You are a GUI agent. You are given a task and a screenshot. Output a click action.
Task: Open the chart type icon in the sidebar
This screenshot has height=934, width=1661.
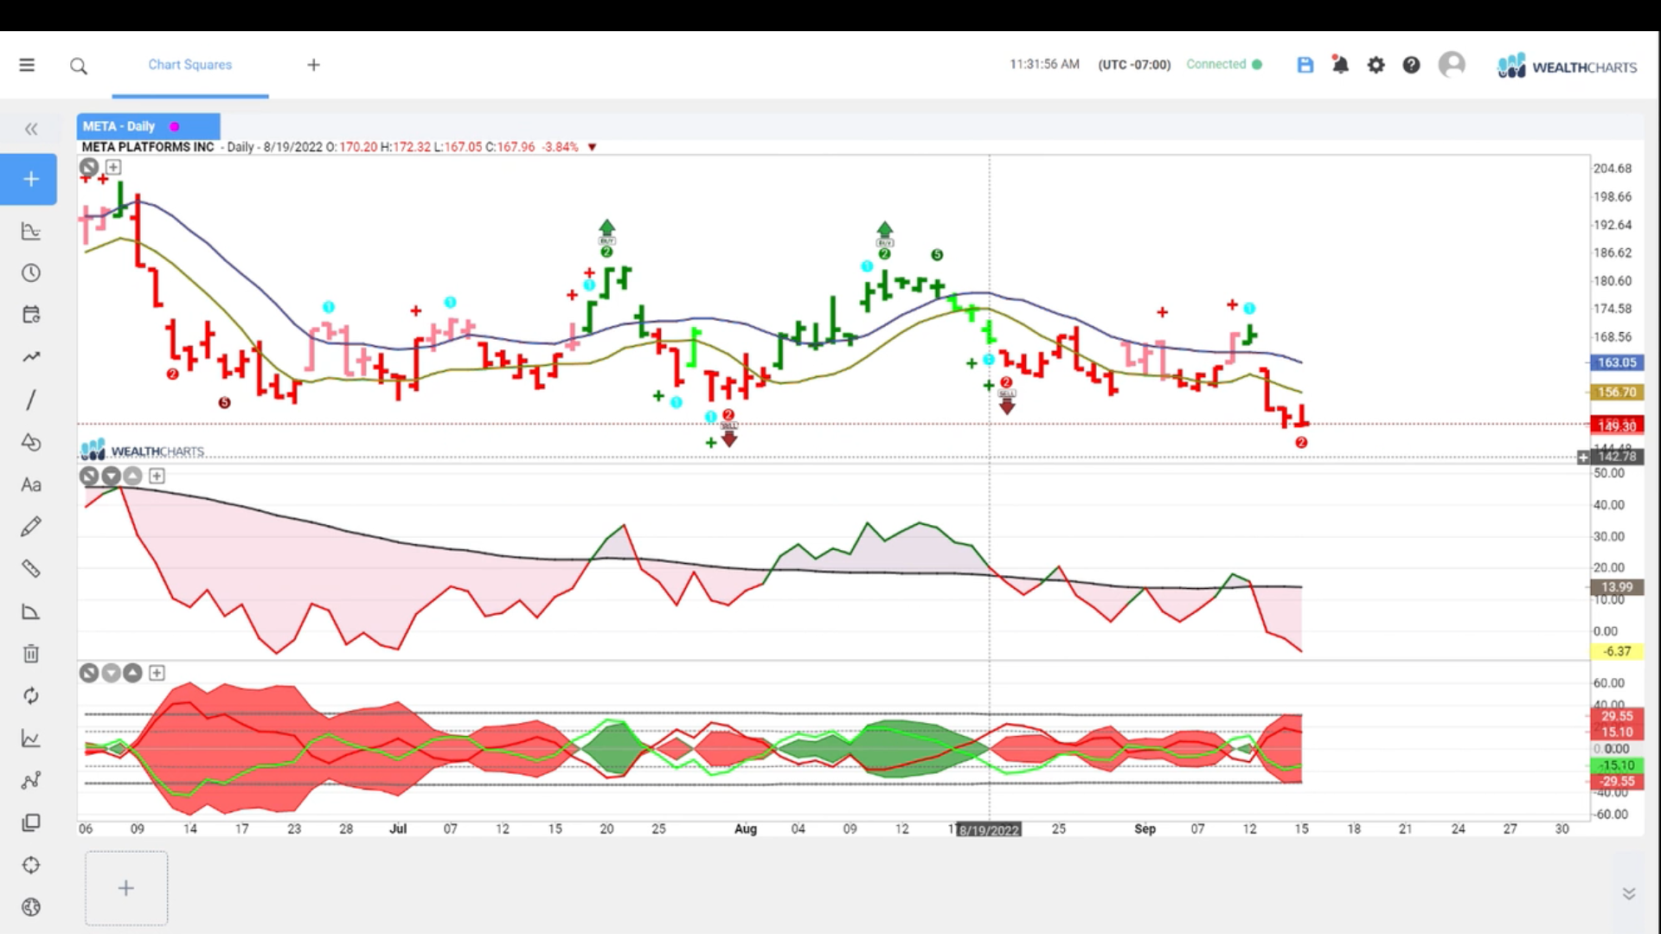(x=31, y=231)
